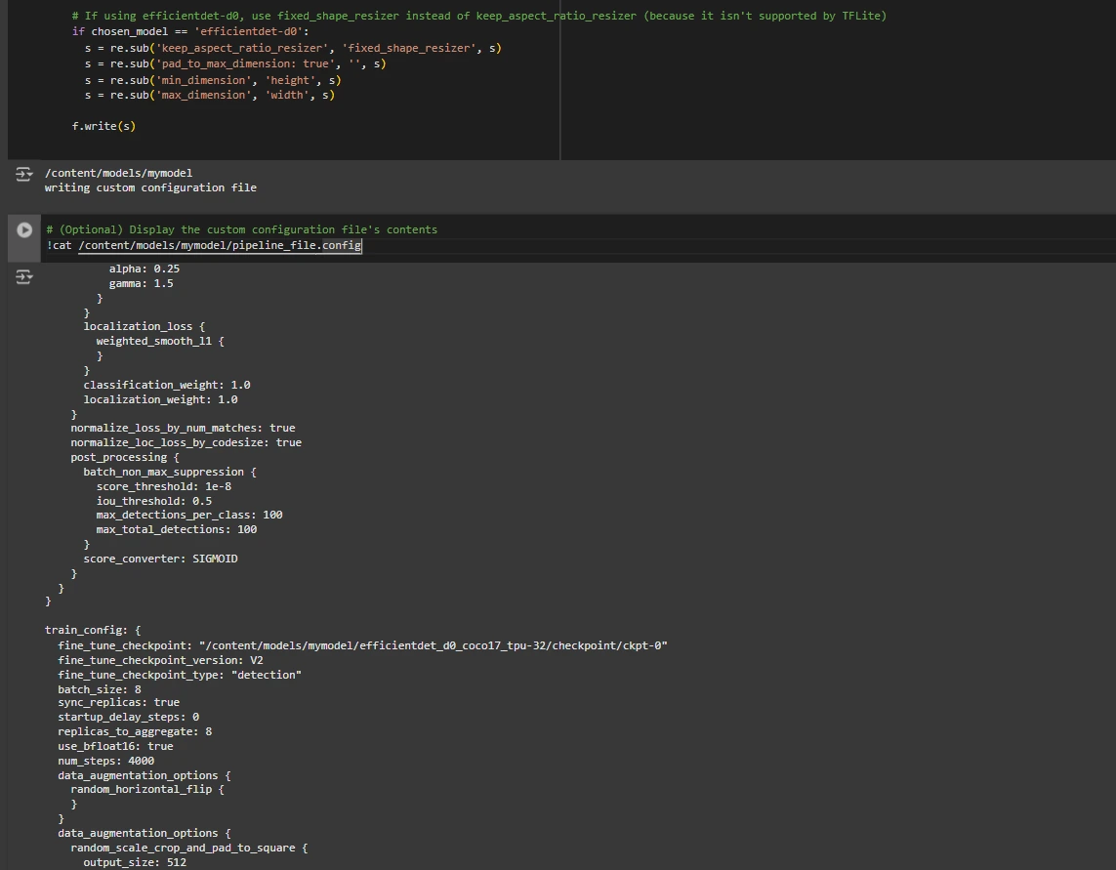
Task: Click the comment line about displaying config contents
Action: click(242, 229)
